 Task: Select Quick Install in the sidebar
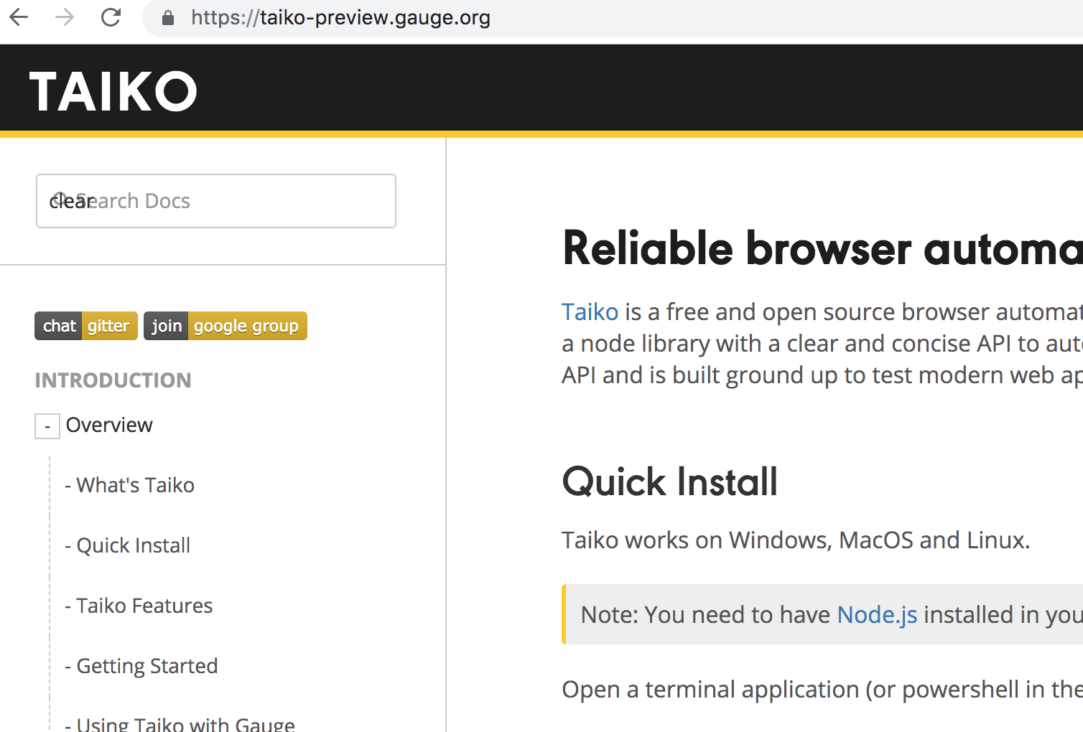click(128, 545)
